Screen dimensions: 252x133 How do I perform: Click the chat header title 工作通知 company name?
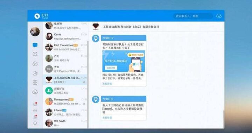131,27
